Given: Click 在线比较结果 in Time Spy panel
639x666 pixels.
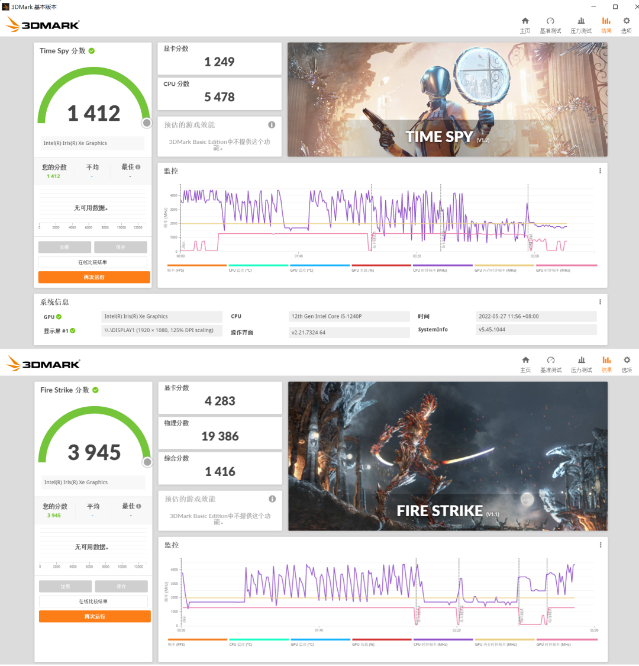Looking at the screenshot, I should (x=92, y=262).
